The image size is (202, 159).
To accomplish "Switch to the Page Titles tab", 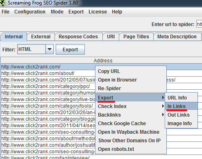I will tap(136, 37).
